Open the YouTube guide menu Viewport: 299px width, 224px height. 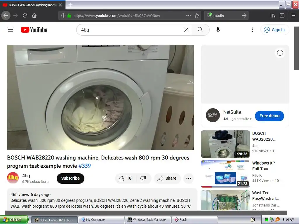11,30
